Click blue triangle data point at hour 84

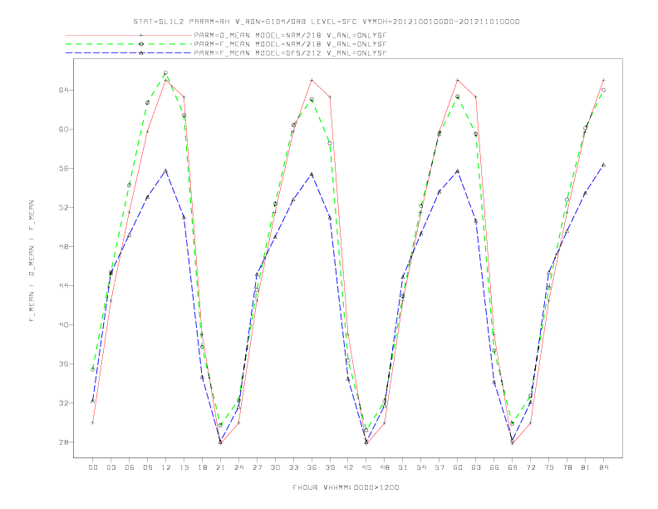point(604,165)
